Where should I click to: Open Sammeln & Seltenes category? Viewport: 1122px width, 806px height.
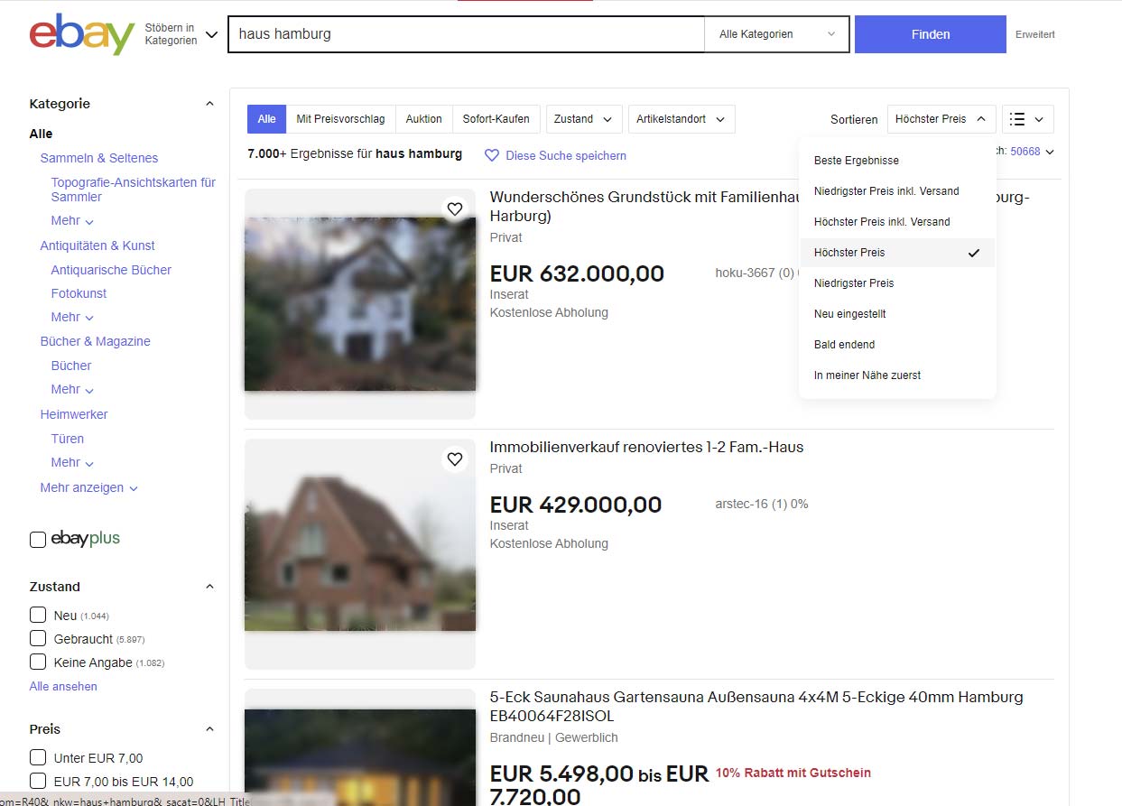(x=99, y=158)
